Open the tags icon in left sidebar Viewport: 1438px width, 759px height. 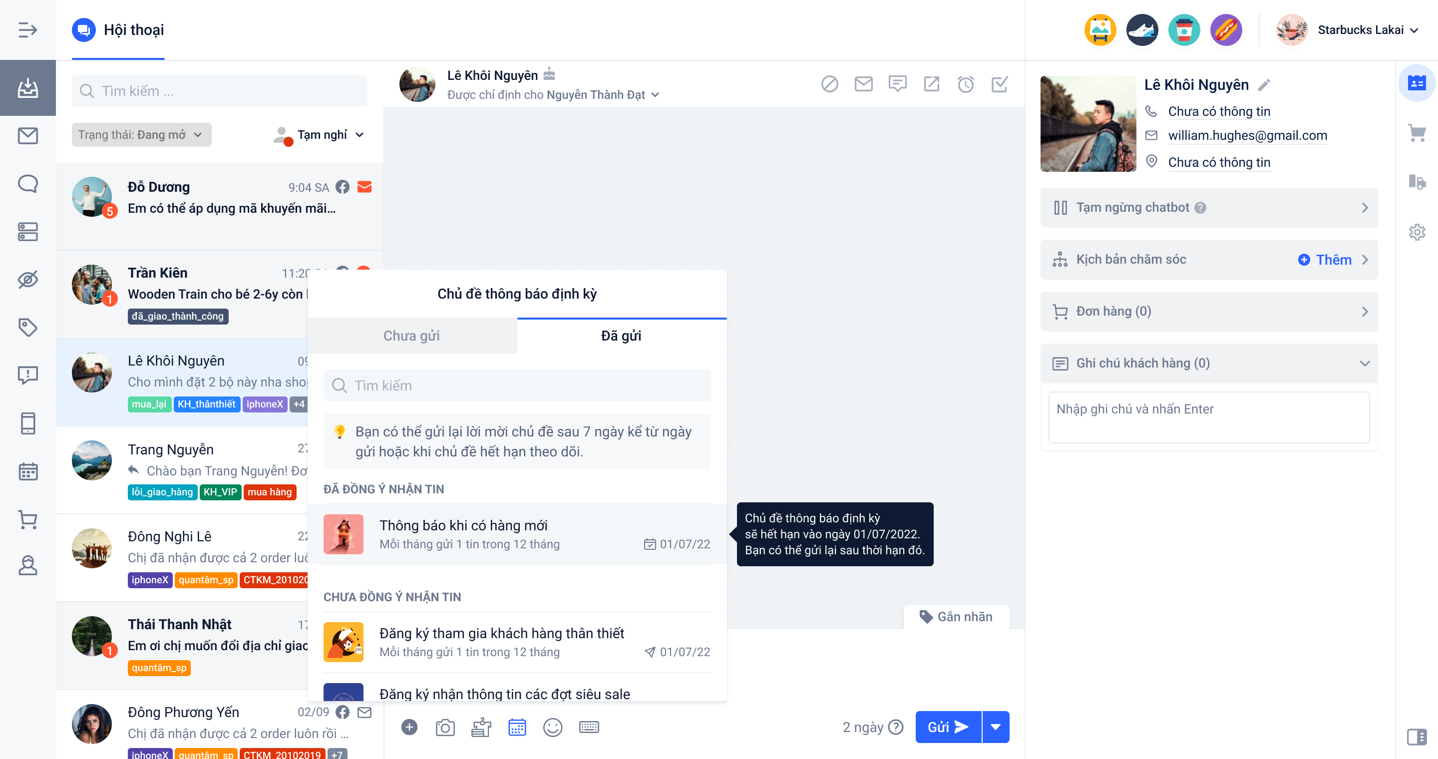(27, 327)
